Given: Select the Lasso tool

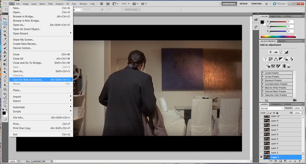Looking at the screenshot, I should pyautogui.click(x=5, y=27).
